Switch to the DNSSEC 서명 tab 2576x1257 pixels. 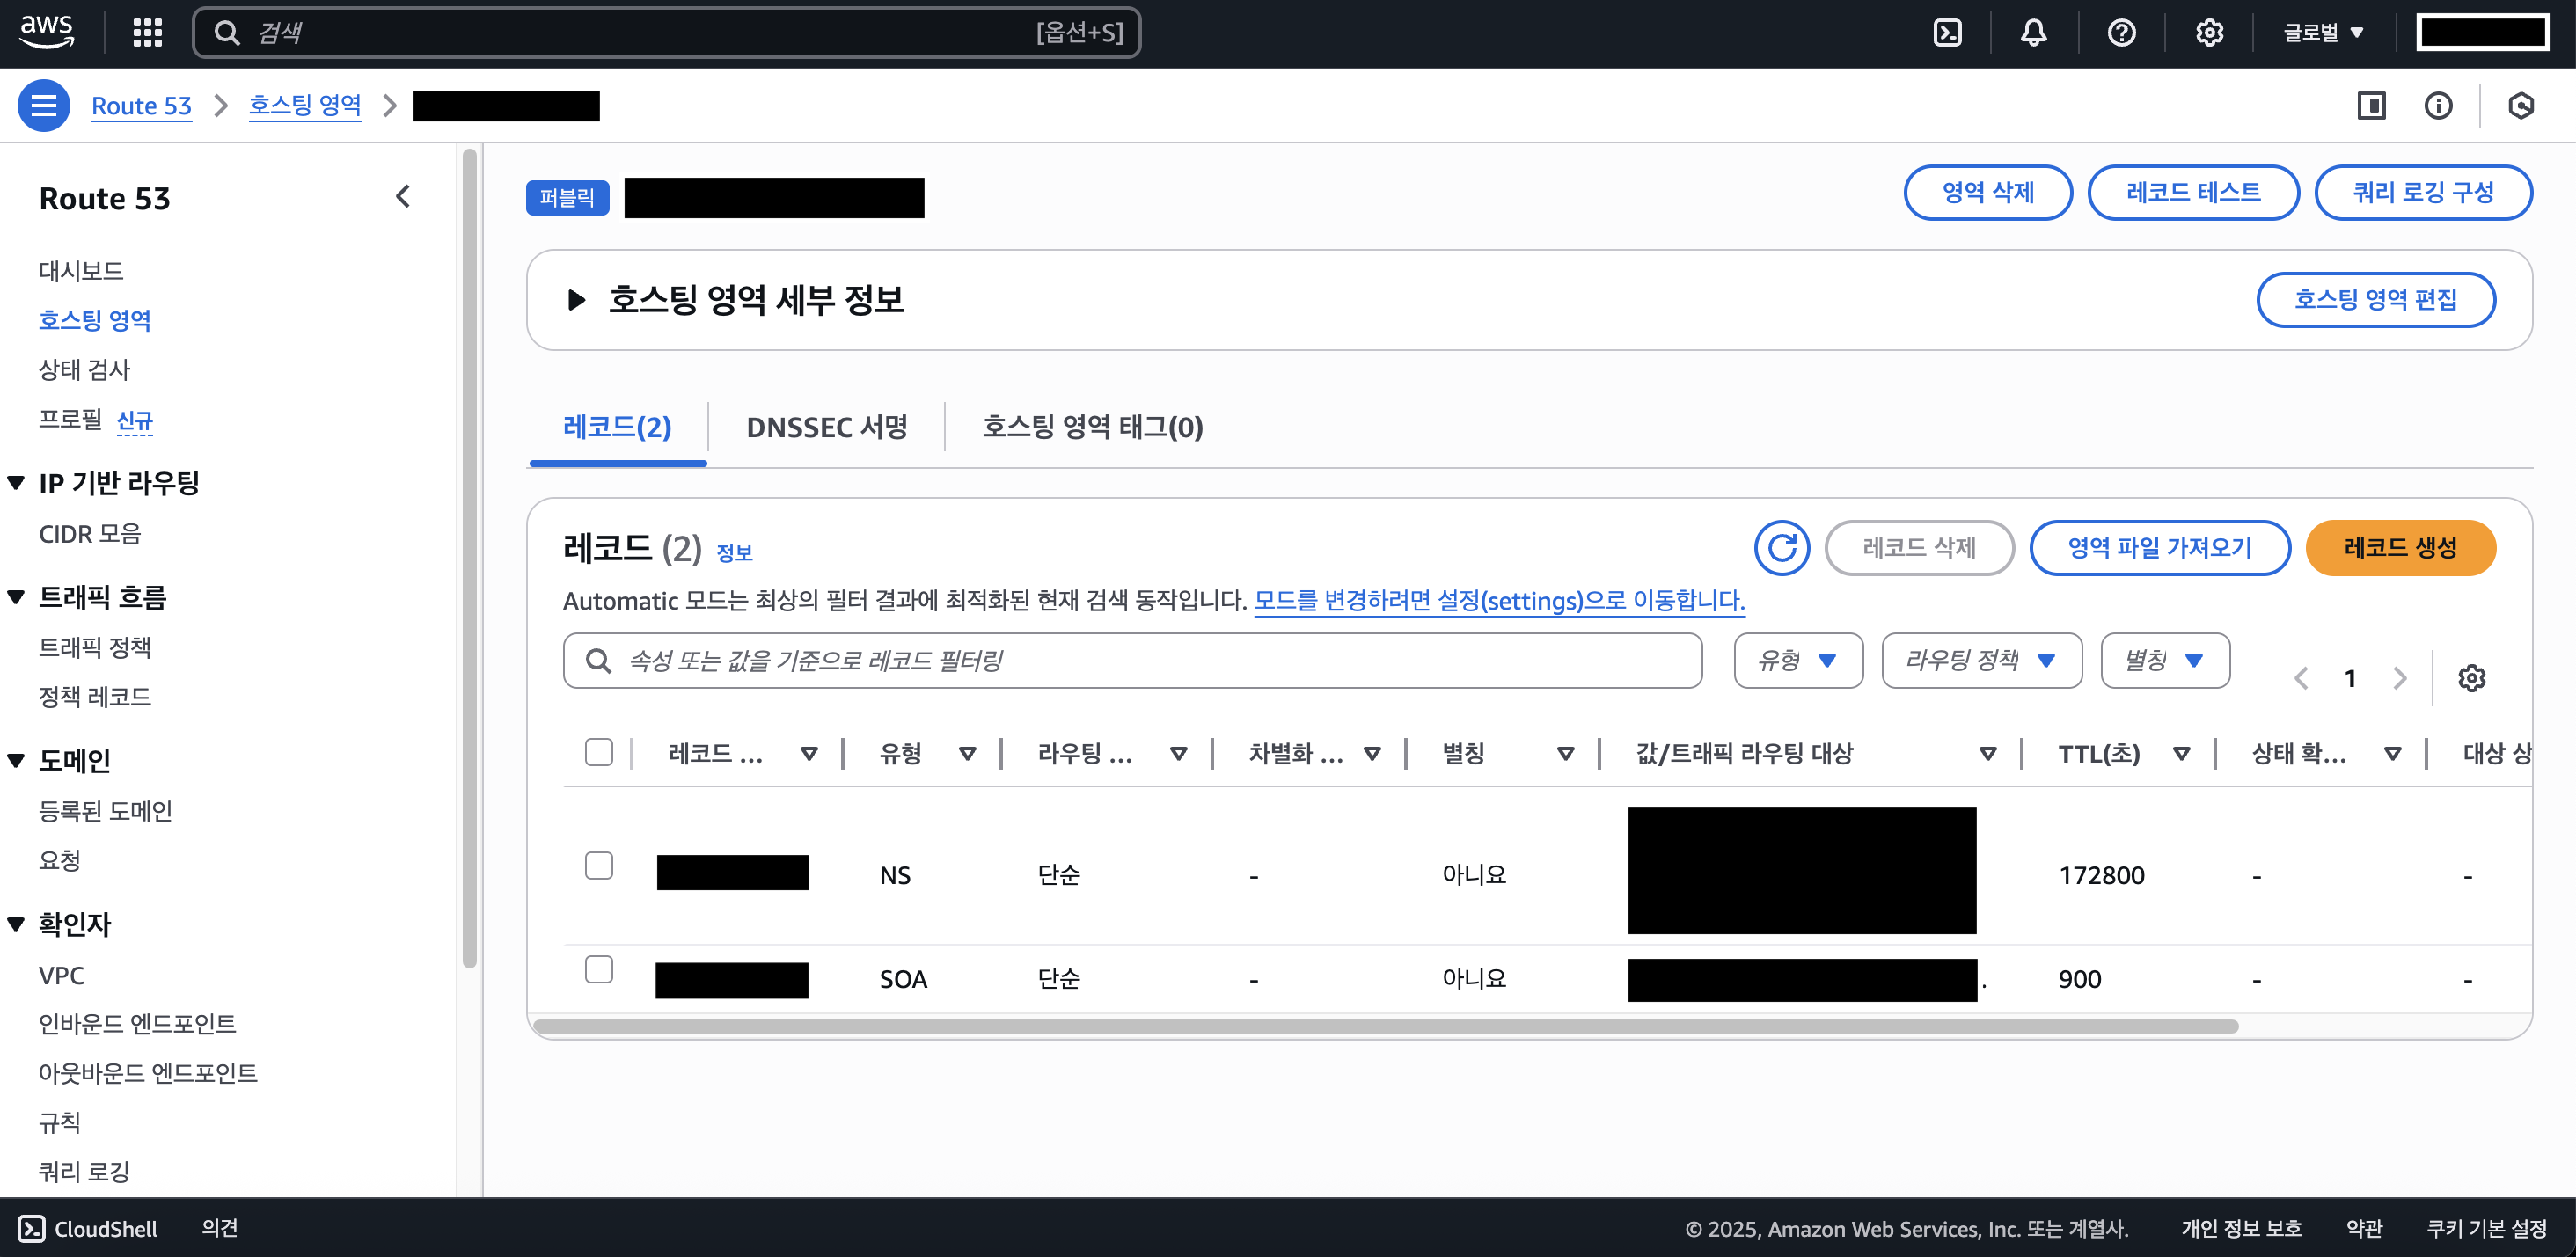pos(827,427)
